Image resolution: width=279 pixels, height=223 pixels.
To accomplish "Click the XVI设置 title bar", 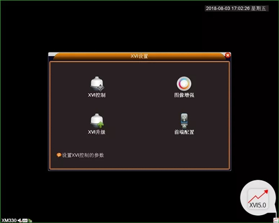I will [x=139, y=56].
